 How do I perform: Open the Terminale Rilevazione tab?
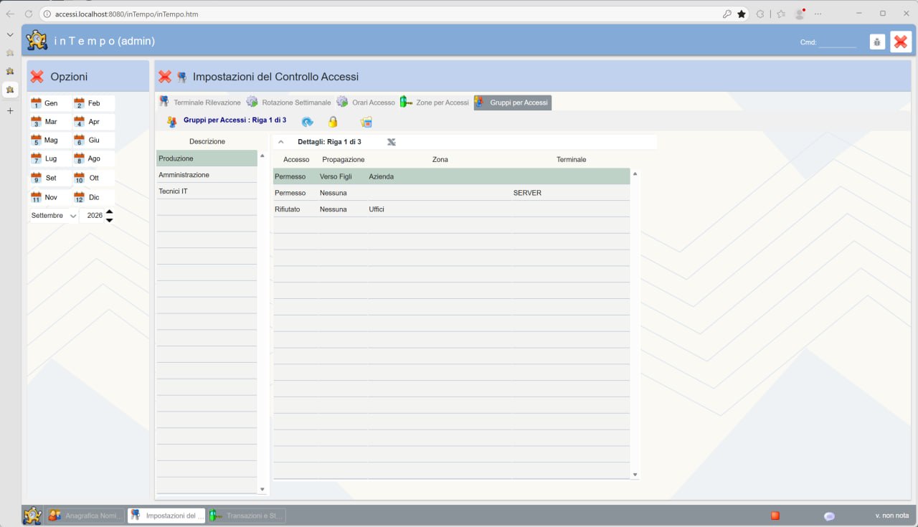tap(200, 103)
